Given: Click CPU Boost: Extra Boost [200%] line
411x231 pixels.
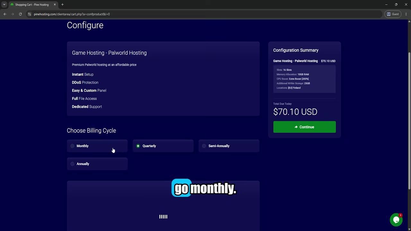Looking at the screenshot, I should point(293,79).
